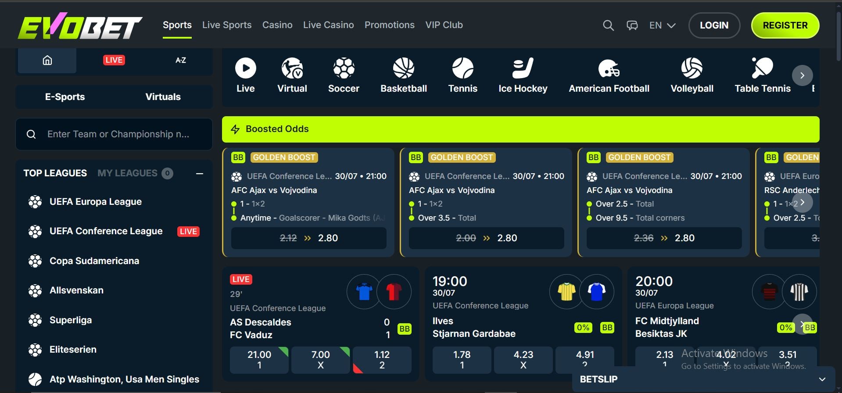Click BB badge on AS Descaldes match
Viewport: 842px width, 393px height.
tap(405, 329)
